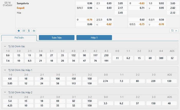Collapse Tỷ Số Chính Xác Hiệp 1 section
The width and height of the screenshot is (180, 110).
pos(5,70)
